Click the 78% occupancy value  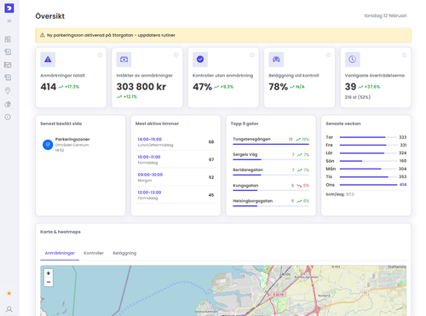tap(279, 87)
